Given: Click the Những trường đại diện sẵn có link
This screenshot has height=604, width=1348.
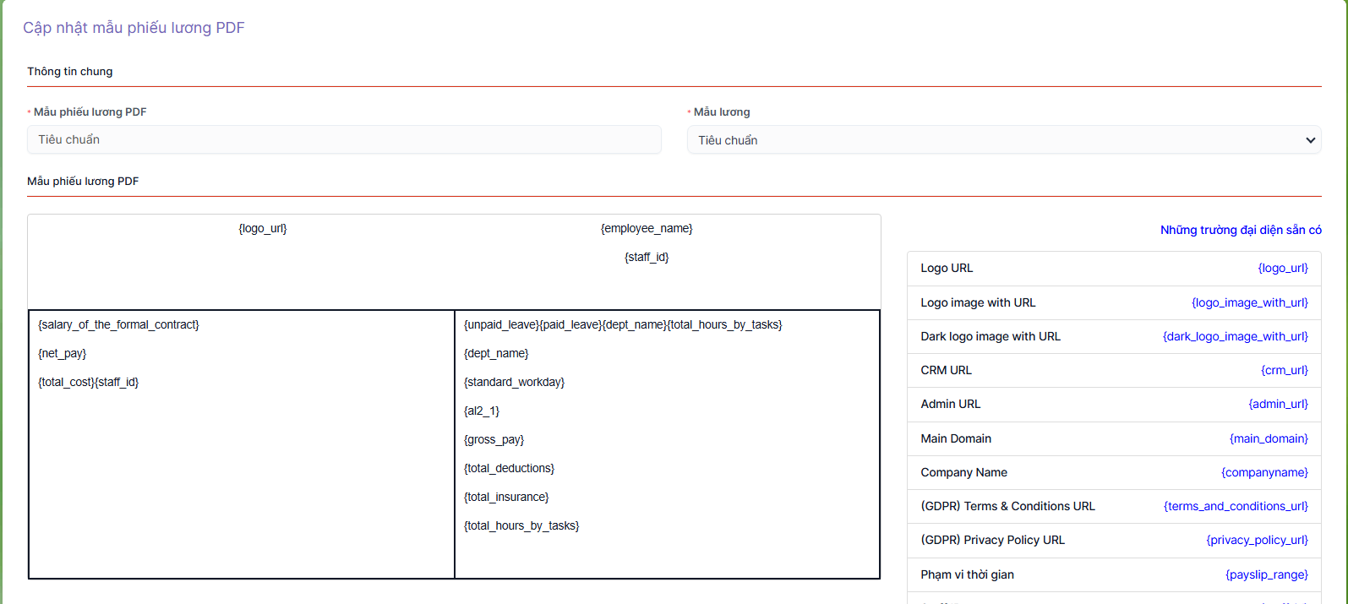Looking at the screenshot, I should pos(1240,230).
